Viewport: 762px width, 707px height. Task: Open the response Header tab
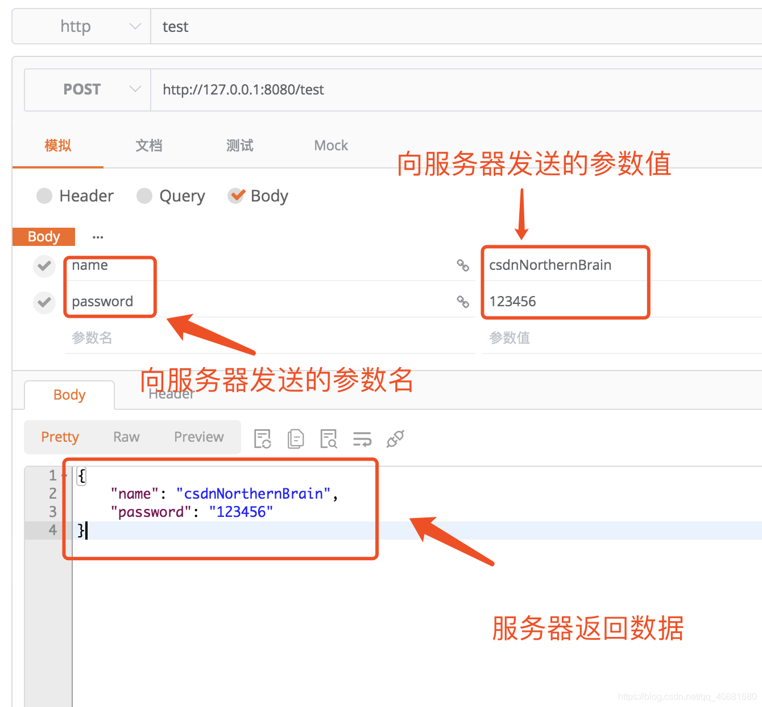[x=171, y=393]
